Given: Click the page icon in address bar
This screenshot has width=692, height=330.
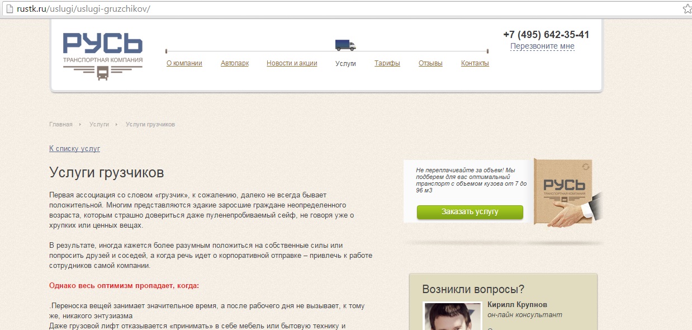Looking at the screenshot, I should 9,10.
